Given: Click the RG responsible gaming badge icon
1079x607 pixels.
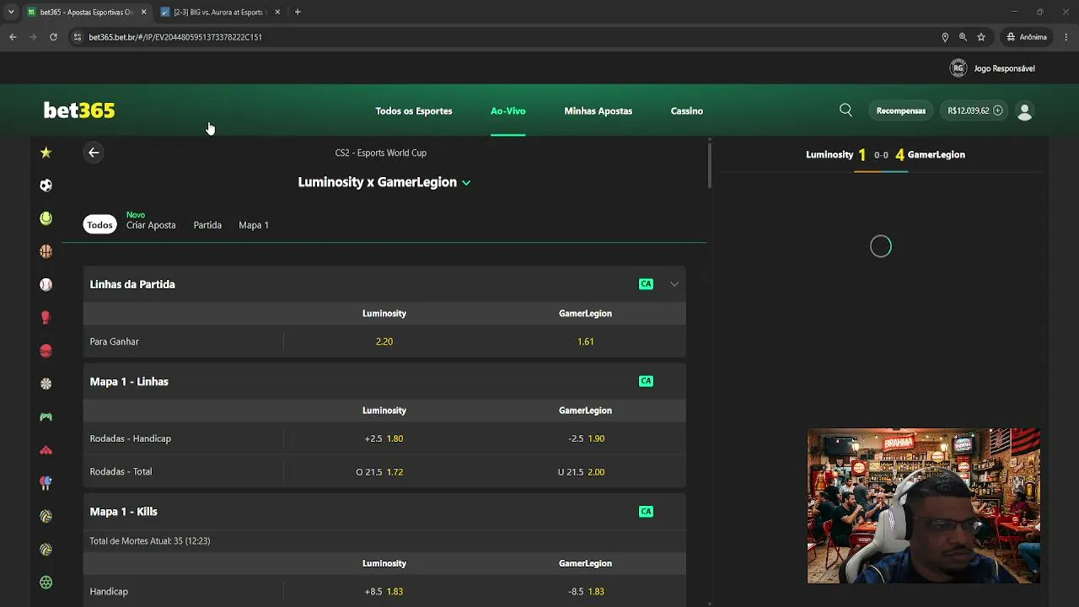Looking at the screenshot, I should click(x=958, y=68).
